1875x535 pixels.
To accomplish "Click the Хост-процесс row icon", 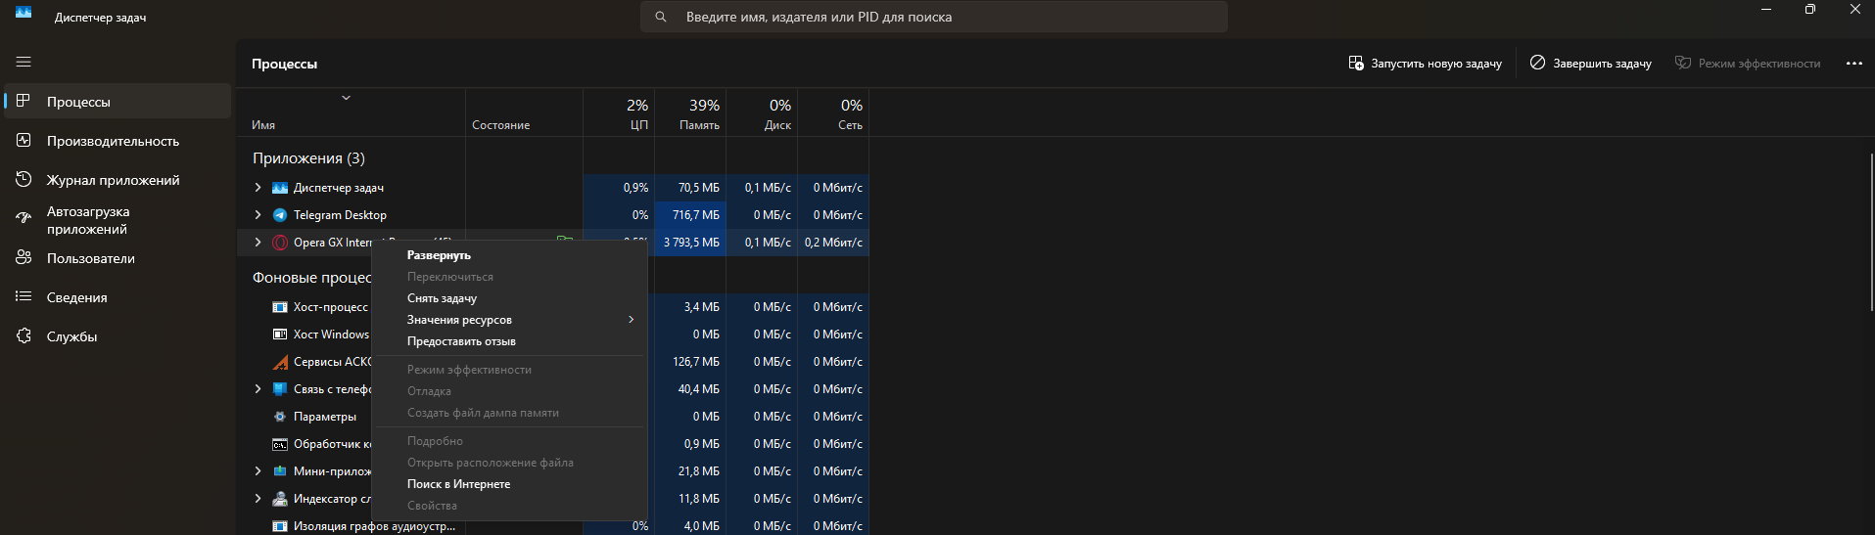I will click(280, 307).
